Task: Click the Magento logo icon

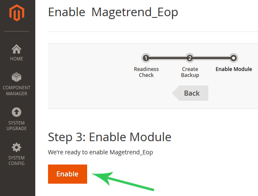Action: tap(17, 13)
